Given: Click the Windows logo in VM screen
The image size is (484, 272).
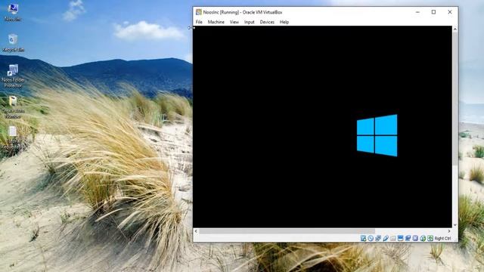Looking at the screenshot, I should point(377,135).
